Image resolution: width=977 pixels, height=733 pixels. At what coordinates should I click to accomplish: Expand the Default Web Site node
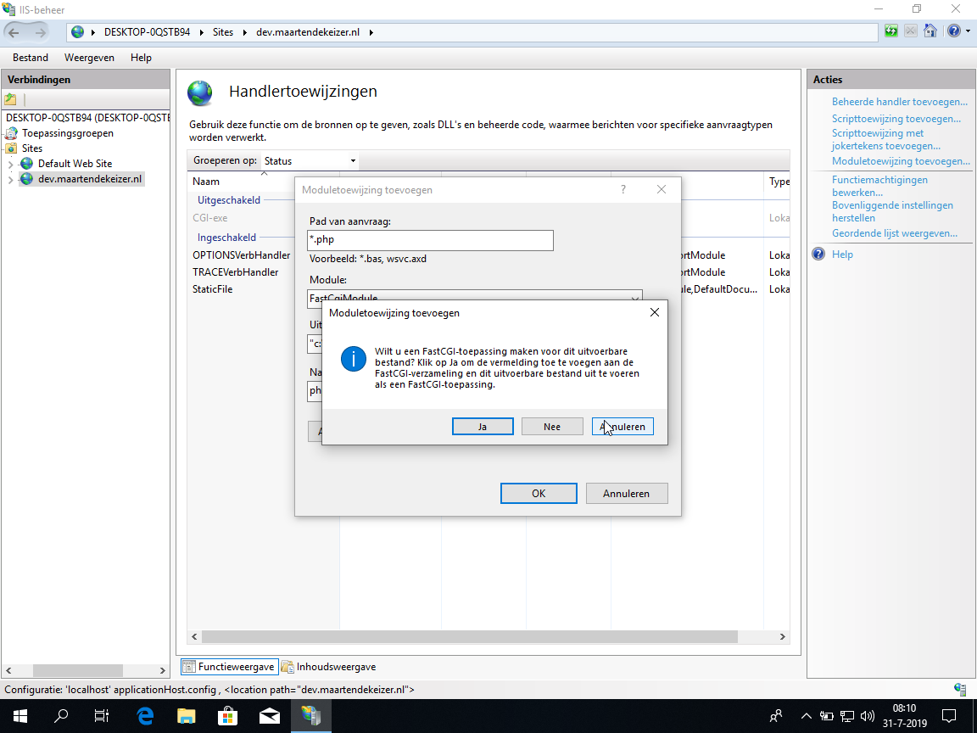pyautogui.click(x=10, y=164)
